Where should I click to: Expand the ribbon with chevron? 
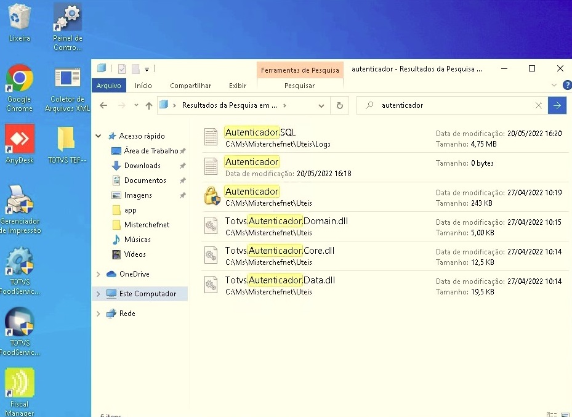click(x=554, y=85)
